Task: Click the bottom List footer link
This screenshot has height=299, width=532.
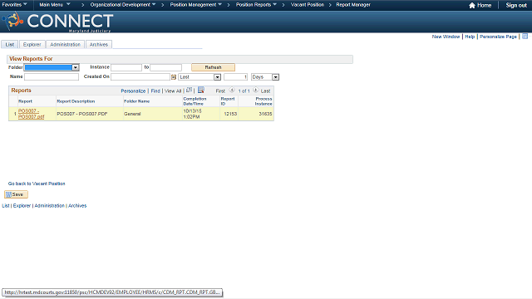Action: (x=6, y=206)
